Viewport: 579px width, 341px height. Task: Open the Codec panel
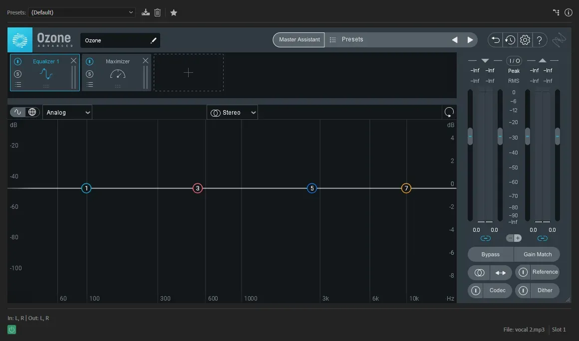498,291
